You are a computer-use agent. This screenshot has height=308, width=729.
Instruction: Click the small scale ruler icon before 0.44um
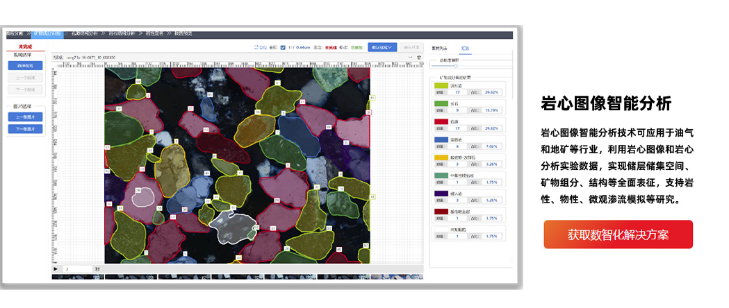pyautogui.click(x=291, y=47)
